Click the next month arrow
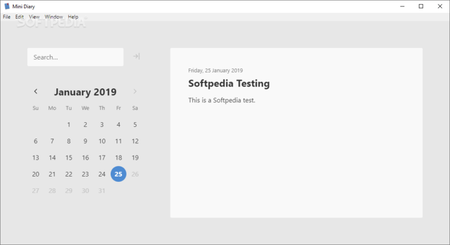The image size is (450, 245). (135, 91)
